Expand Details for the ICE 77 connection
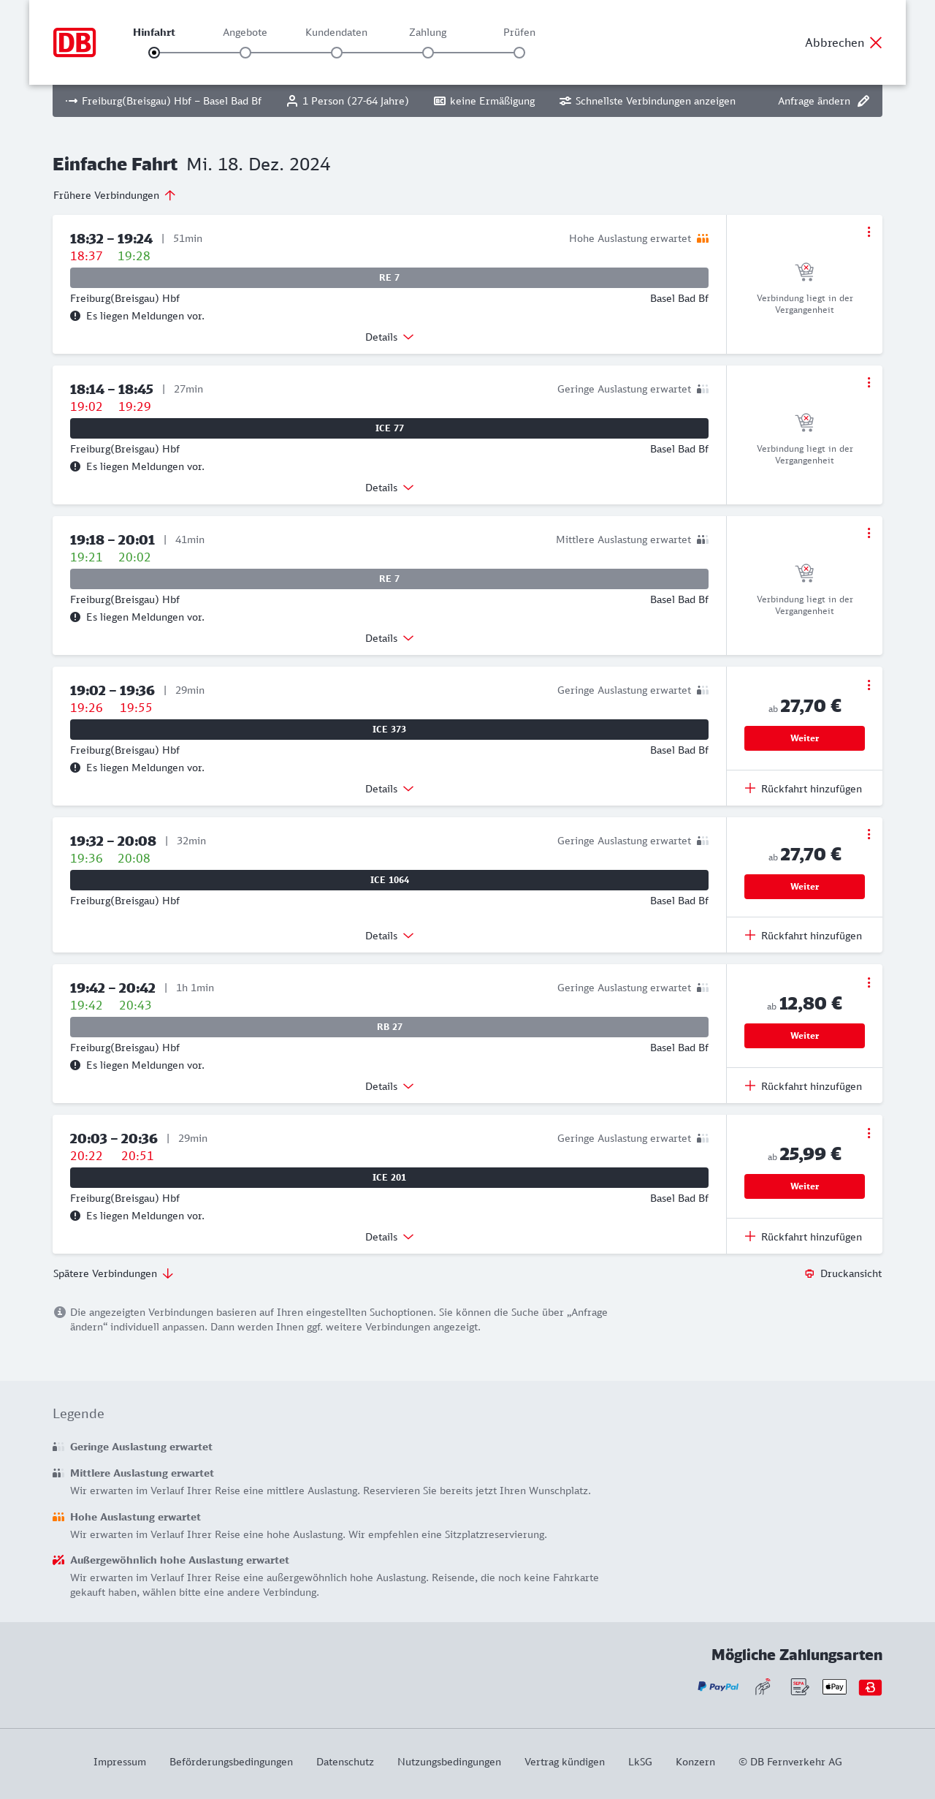The image size is (935, 1799). click(x=389, y=488)
